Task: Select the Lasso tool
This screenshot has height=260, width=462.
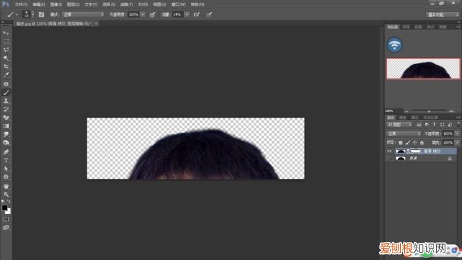Action: (6, 50)
